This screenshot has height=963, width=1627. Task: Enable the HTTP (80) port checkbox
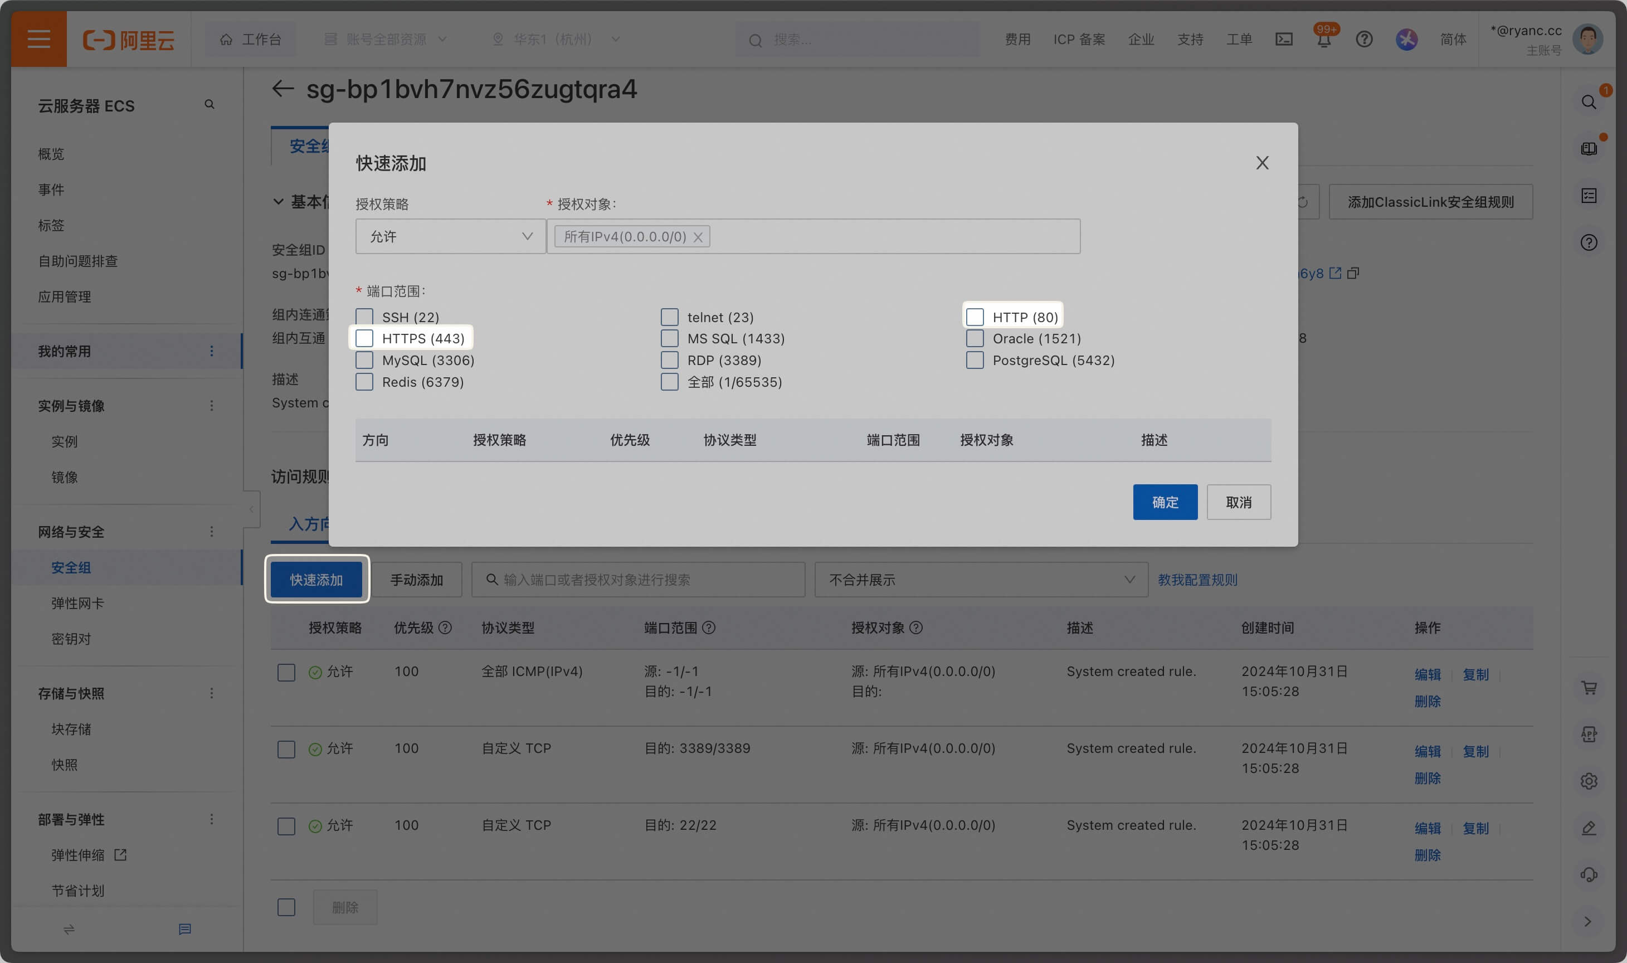tap(975, 317)
